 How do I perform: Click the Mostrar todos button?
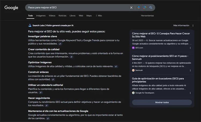(162, 102)
